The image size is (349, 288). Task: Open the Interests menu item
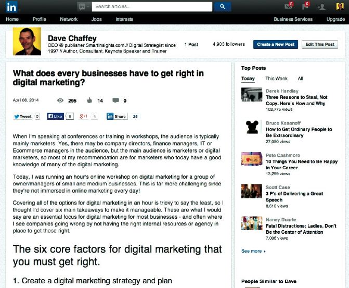(124, 19)
